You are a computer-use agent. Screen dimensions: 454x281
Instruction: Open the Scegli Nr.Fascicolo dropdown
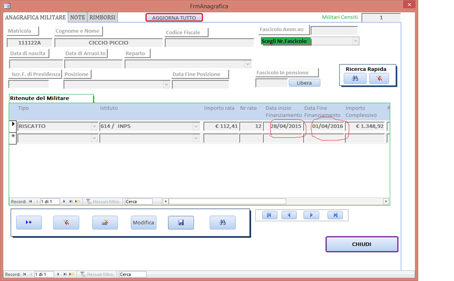(x=356, y=41)
